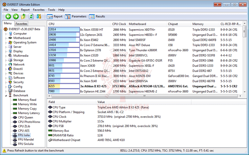This screenshot has width=249, height=155.
Task: Select the Software icon
Action: [x=10, y=78]
